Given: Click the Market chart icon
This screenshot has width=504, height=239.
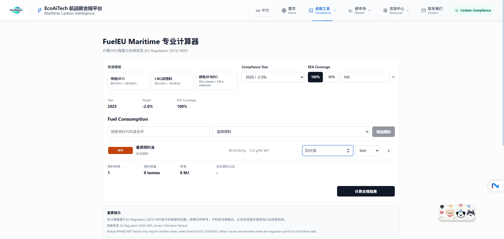Looking at the screenshot, I should click(351, 10).
